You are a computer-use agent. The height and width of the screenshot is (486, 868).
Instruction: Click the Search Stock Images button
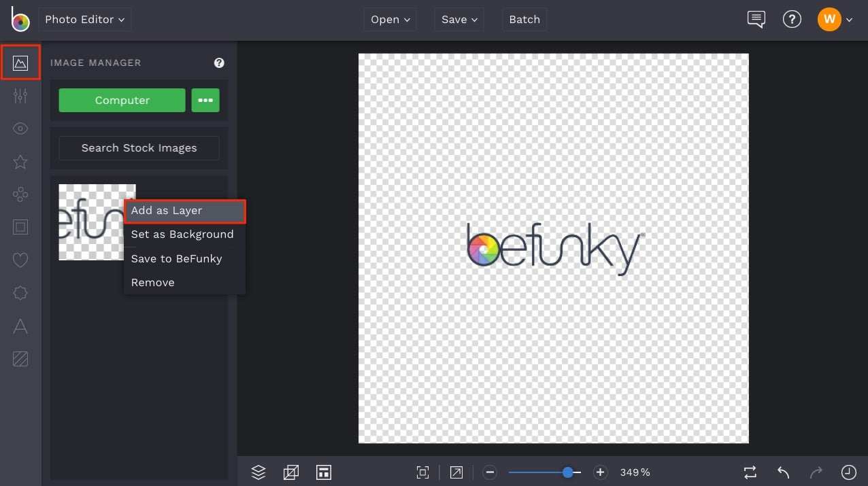(139, 147)
